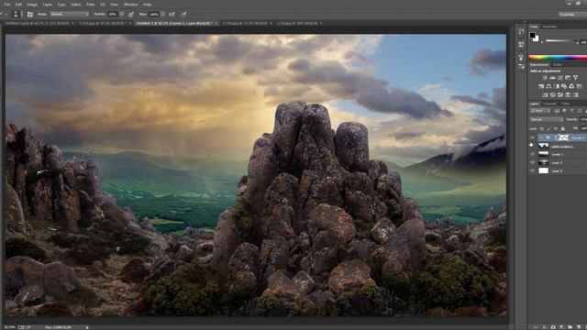Add an Invert adjustment layer
Image resolution: width=587 pixels, height=330 pixels.
click(545, 94)
